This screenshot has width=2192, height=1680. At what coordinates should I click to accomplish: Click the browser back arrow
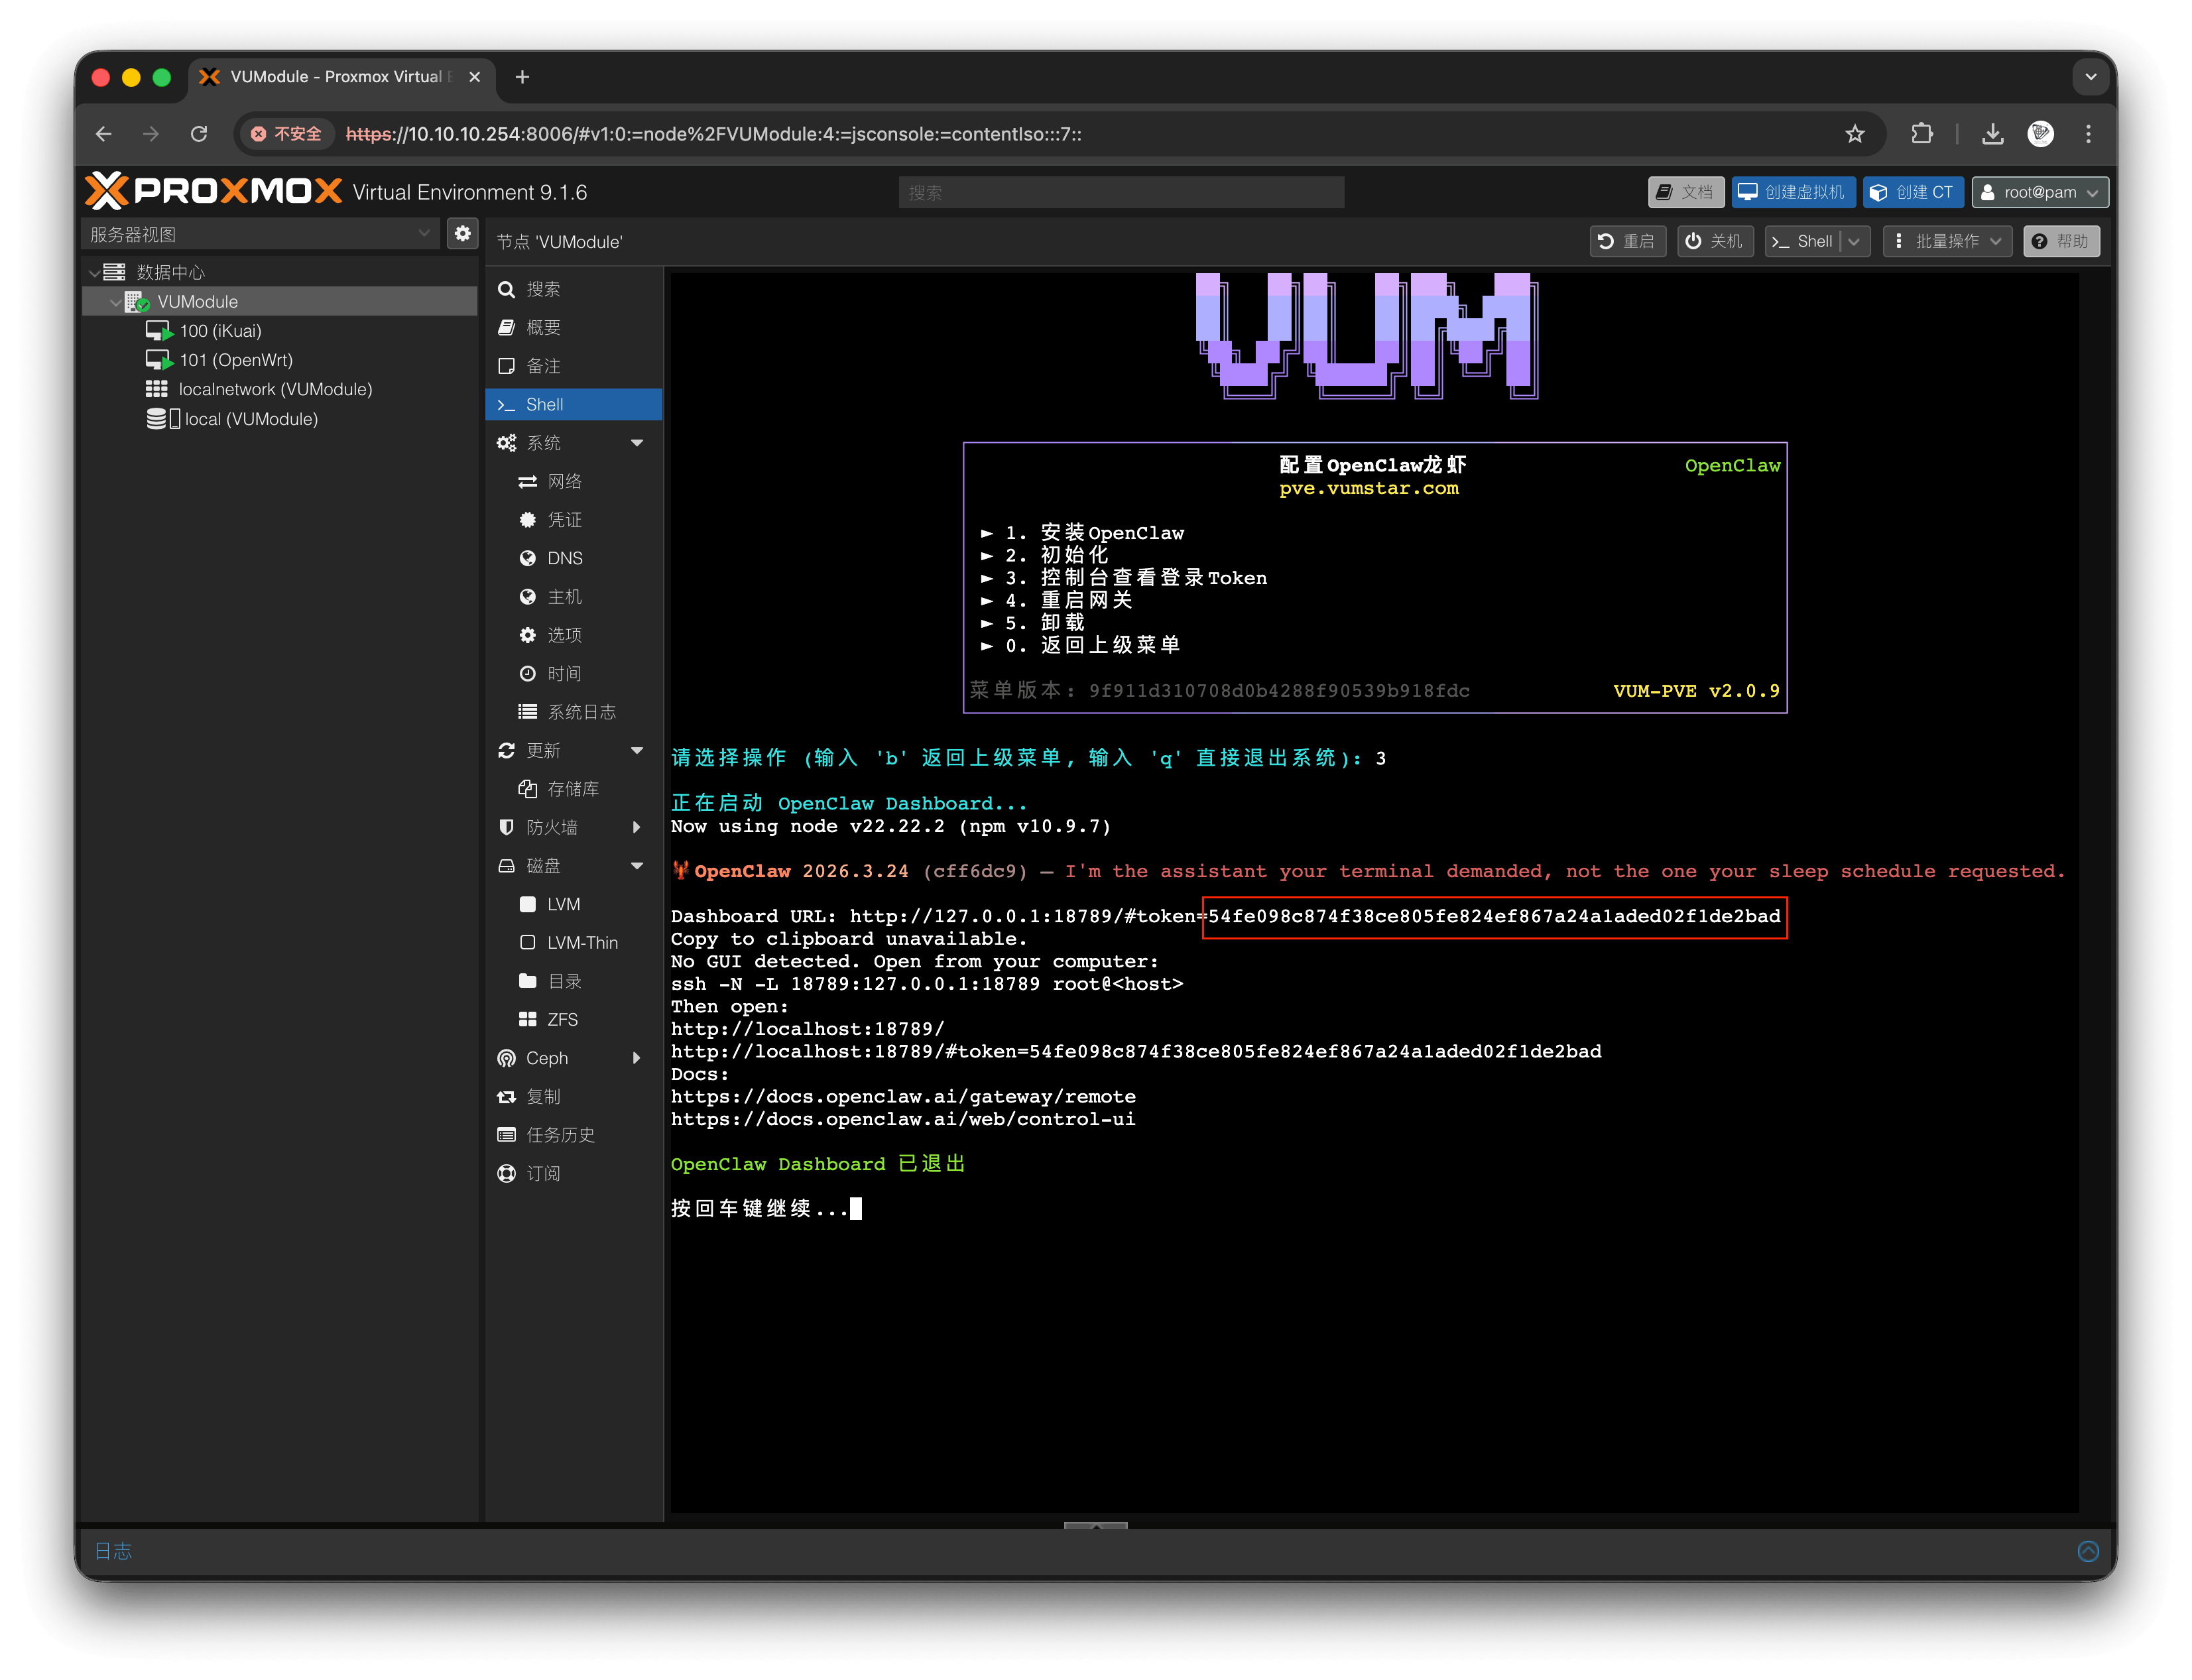pyautogui.click(x=104, y=134)
